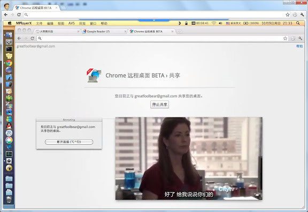
Task: Expand the blue remote session handle
Action: 154,20
